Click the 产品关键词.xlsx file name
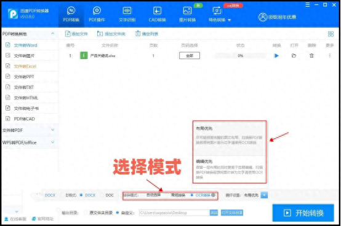The image size is (341, 226). (103, 56)
